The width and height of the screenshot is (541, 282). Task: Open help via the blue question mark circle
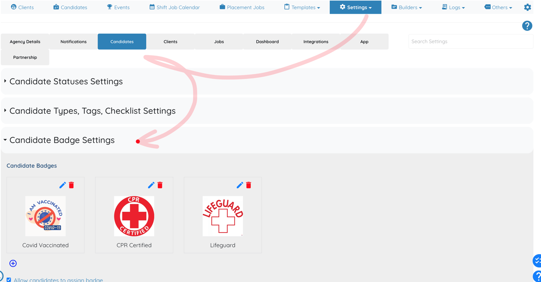coord(527,26)
